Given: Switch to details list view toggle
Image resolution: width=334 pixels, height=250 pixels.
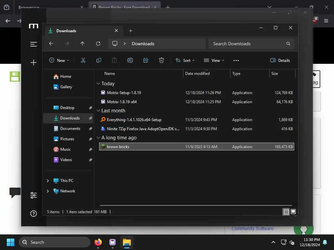Looking at the screenshot, I should coord(286,212).
